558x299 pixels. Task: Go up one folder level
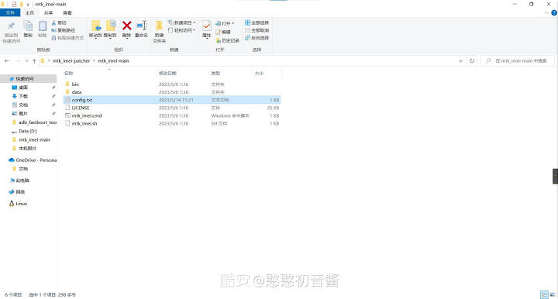[34, 60]
